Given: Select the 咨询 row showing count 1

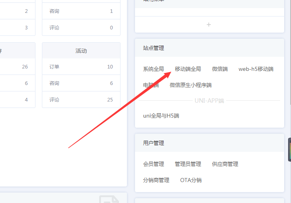Looking at the screenshot, I should pyautogui.click(x=81, y=11).
